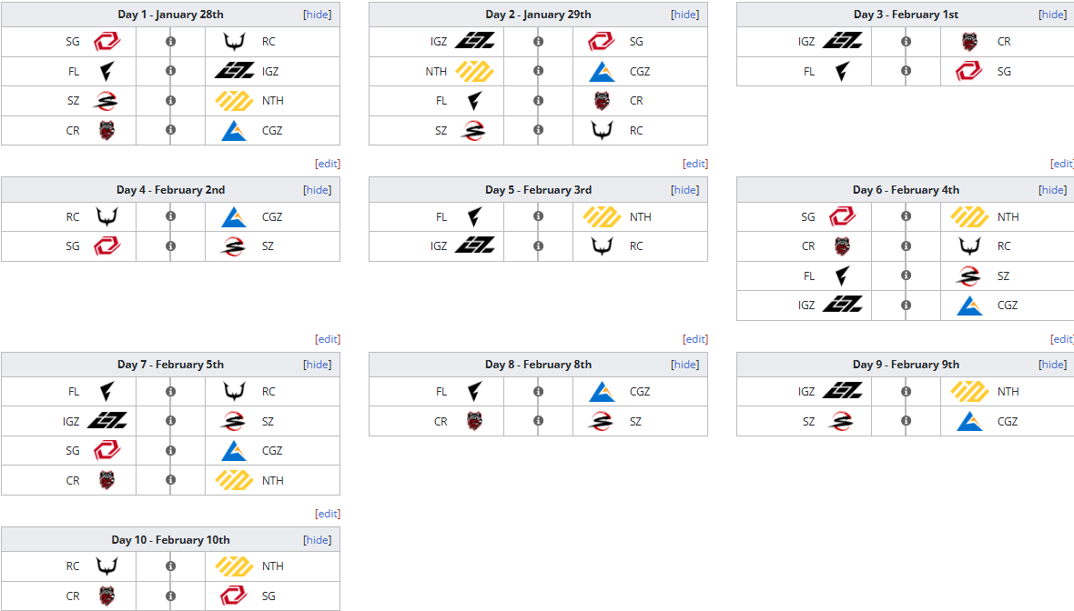Click IGZ logo in Day 7 match
This screenshot has width=1074, height=611.
(x=106, y=421)
